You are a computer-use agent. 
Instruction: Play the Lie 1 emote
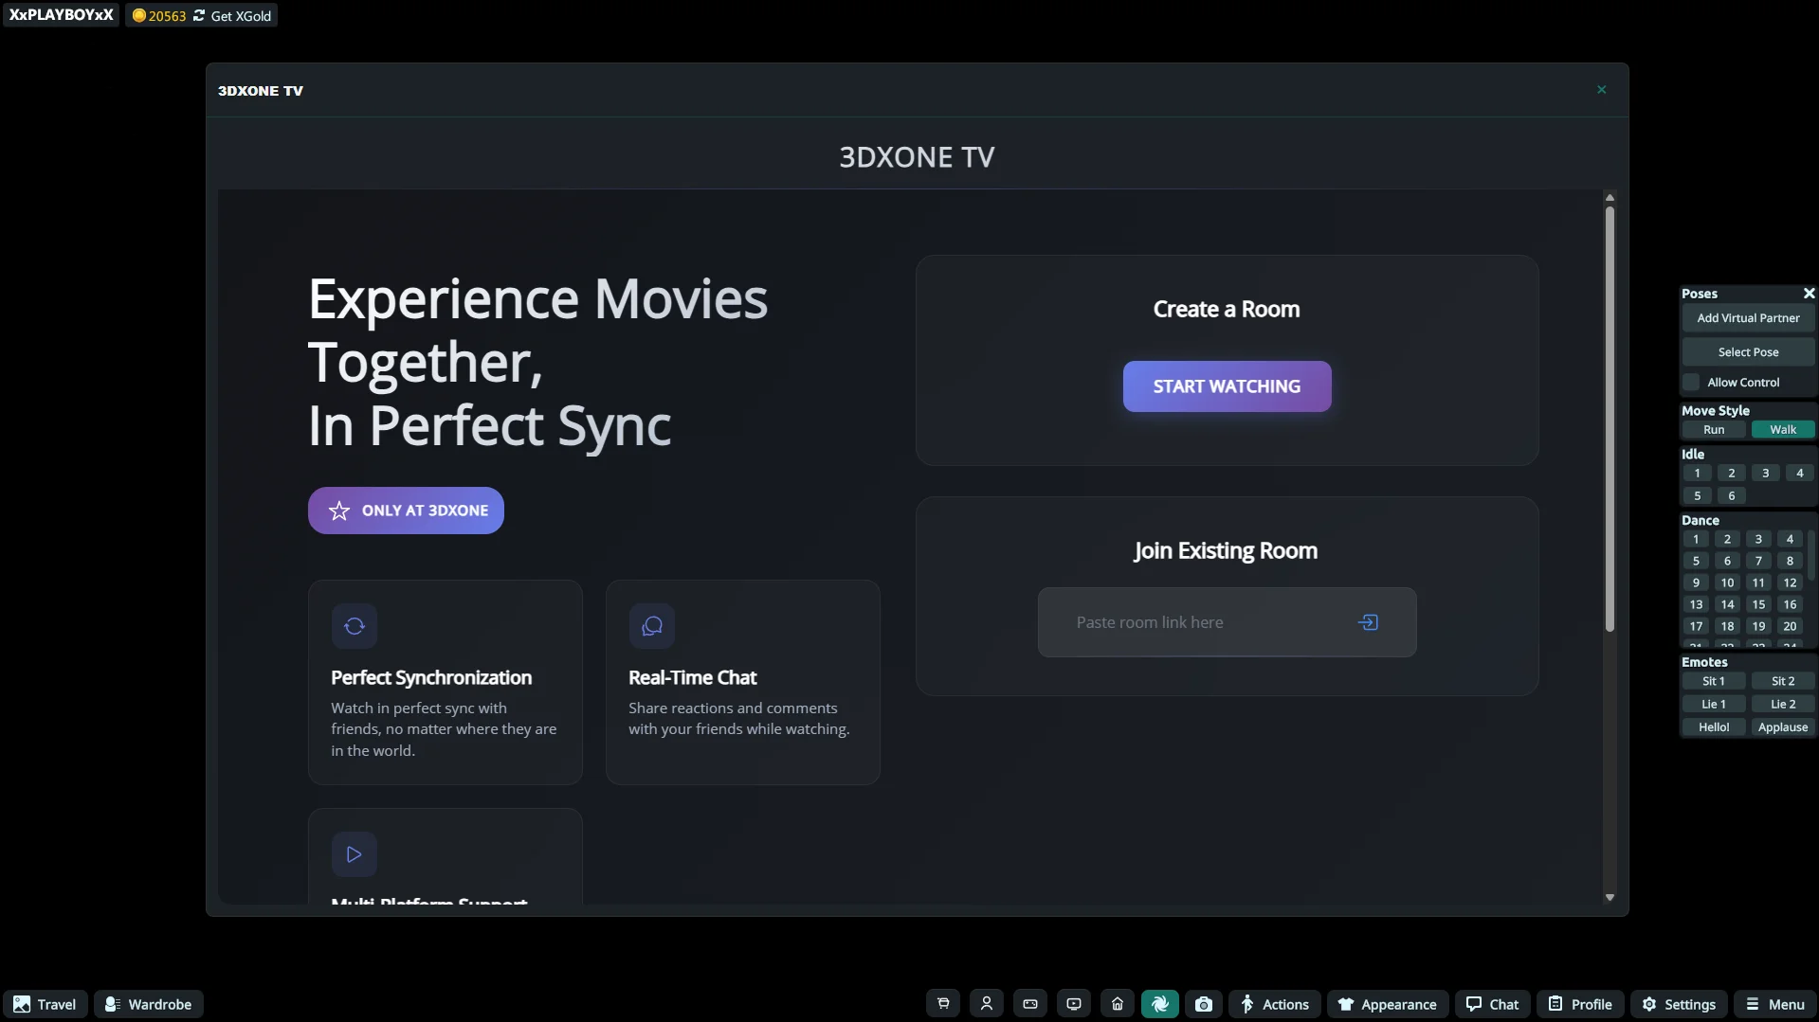pos(1714,705)
